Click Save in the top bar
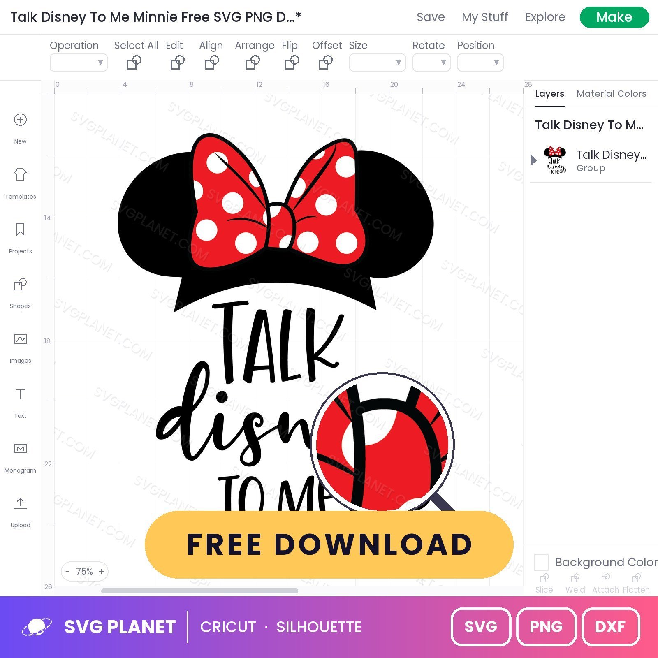Image resolution: width=658 pixels, height=658 pixels. click(x=431, y=17)
